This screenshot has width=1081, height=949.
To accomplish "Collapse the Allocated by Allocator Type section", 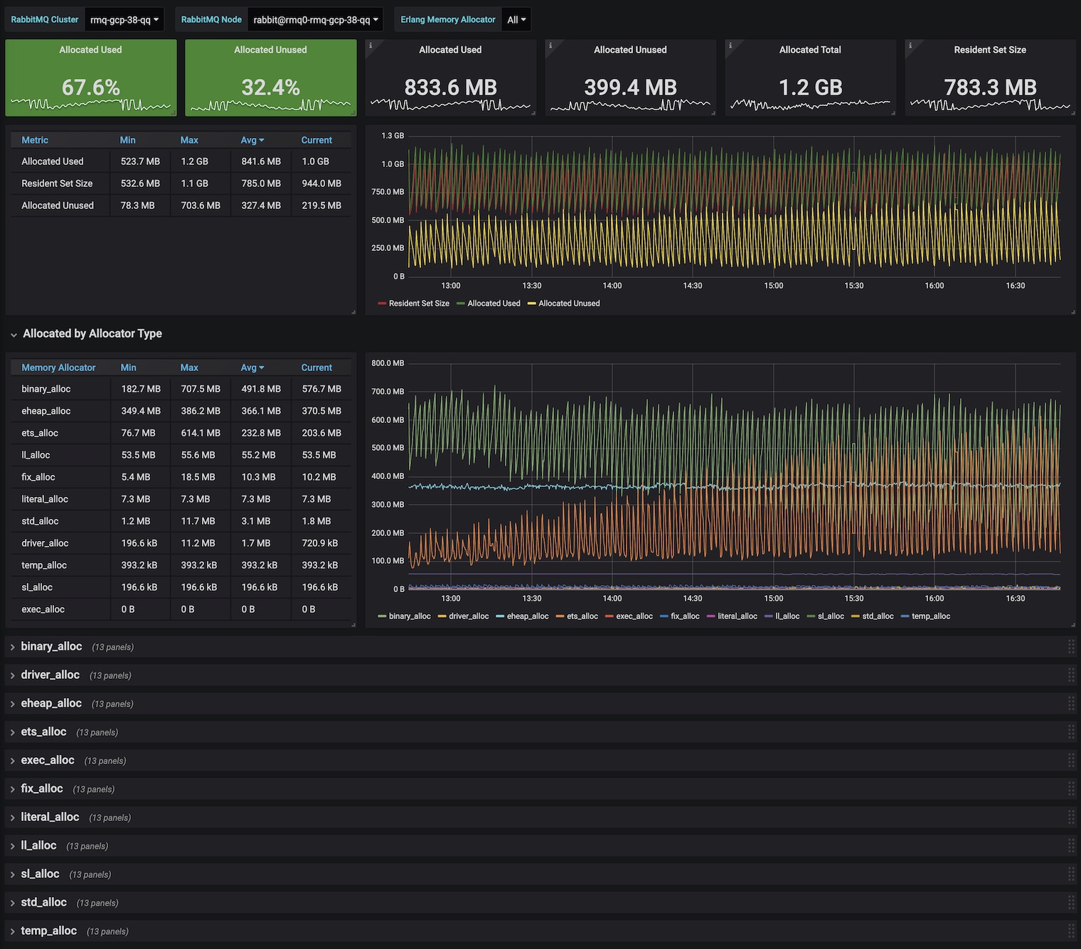I will [x=92, y=334].
